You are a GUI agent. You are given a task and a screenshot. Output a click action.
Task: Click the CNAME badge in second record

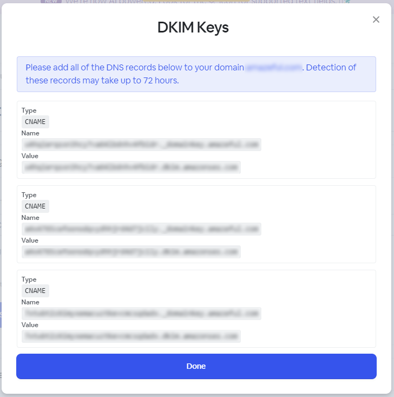[35, 206]
